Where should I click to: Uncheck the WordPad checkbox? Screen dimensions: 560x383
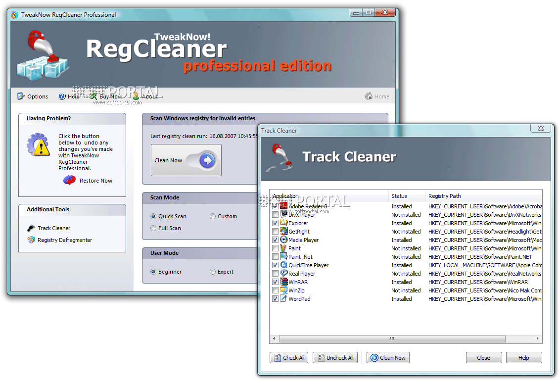pyautogui.click(x=275, y=299)
